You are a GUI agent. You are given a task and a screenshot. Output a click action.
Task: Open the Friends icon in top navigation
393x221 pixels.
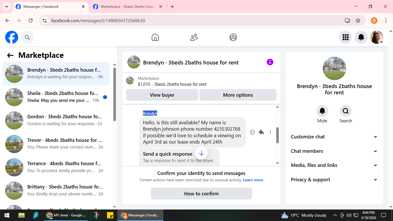194,37
